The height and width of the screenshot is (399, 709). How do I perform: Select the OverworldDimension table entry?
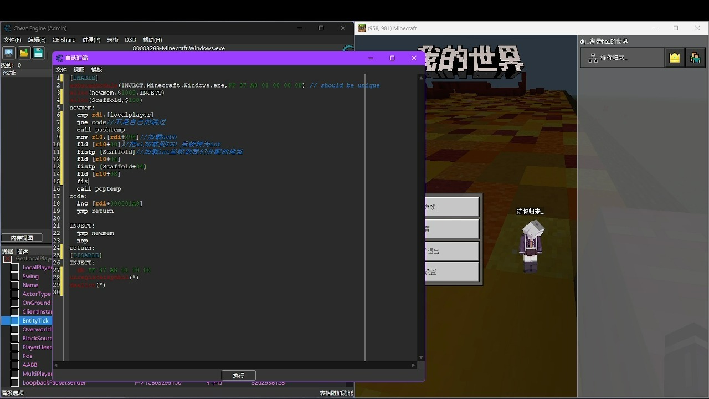(37, 330)
